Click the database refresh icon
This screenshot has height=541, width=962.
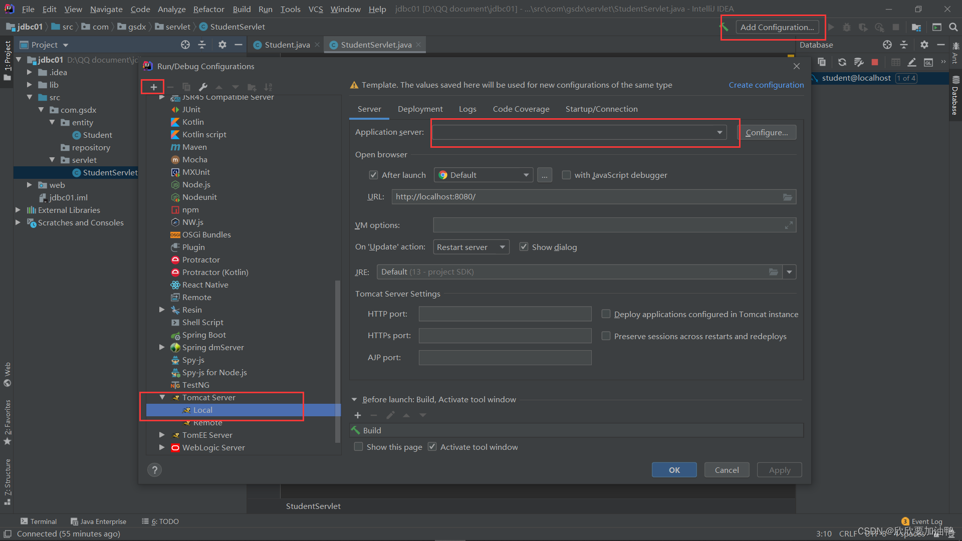pyautogui.click(x=842, y=62)
